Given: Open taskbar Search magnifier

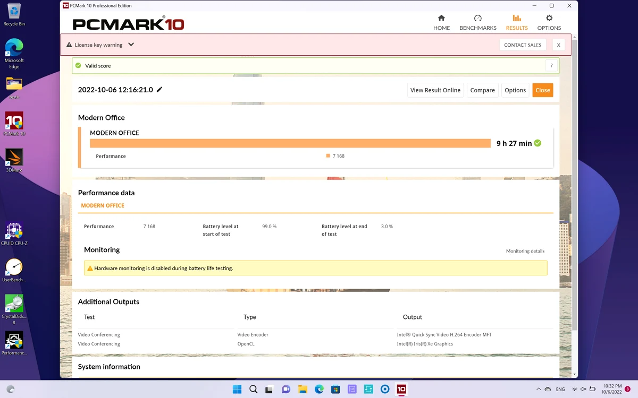Looking at the screenshot, I should (x=253, y=389).
